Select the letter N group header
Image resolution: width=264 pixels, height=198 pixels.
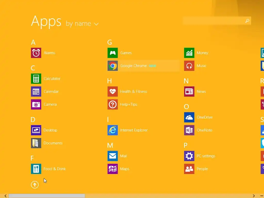pyautogui.click(x=186, y=81)
